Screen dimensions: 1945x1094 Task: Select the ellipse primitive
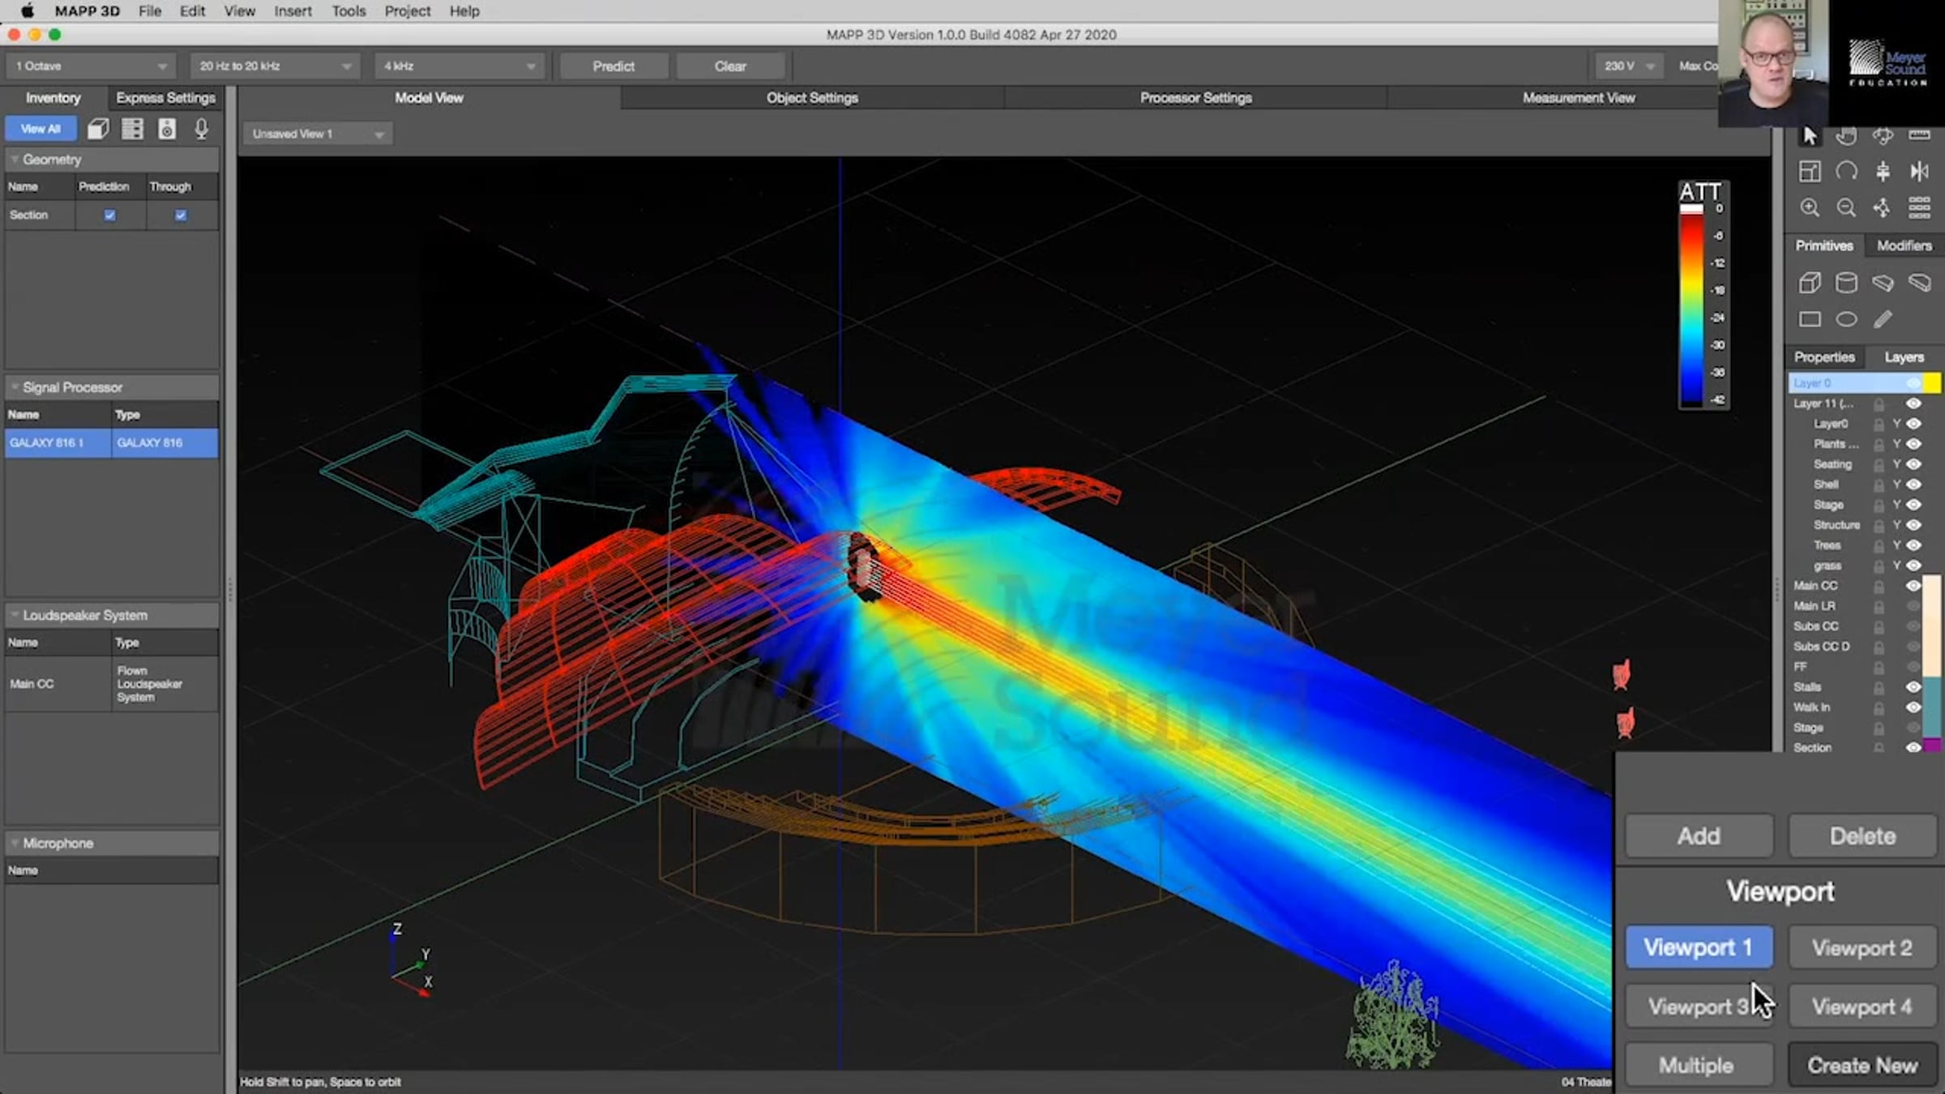click(x=1846, y=319)
